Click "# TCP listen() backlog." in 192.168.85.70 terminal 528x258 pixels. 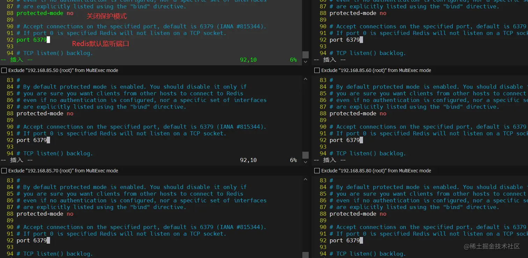[55, 254]
